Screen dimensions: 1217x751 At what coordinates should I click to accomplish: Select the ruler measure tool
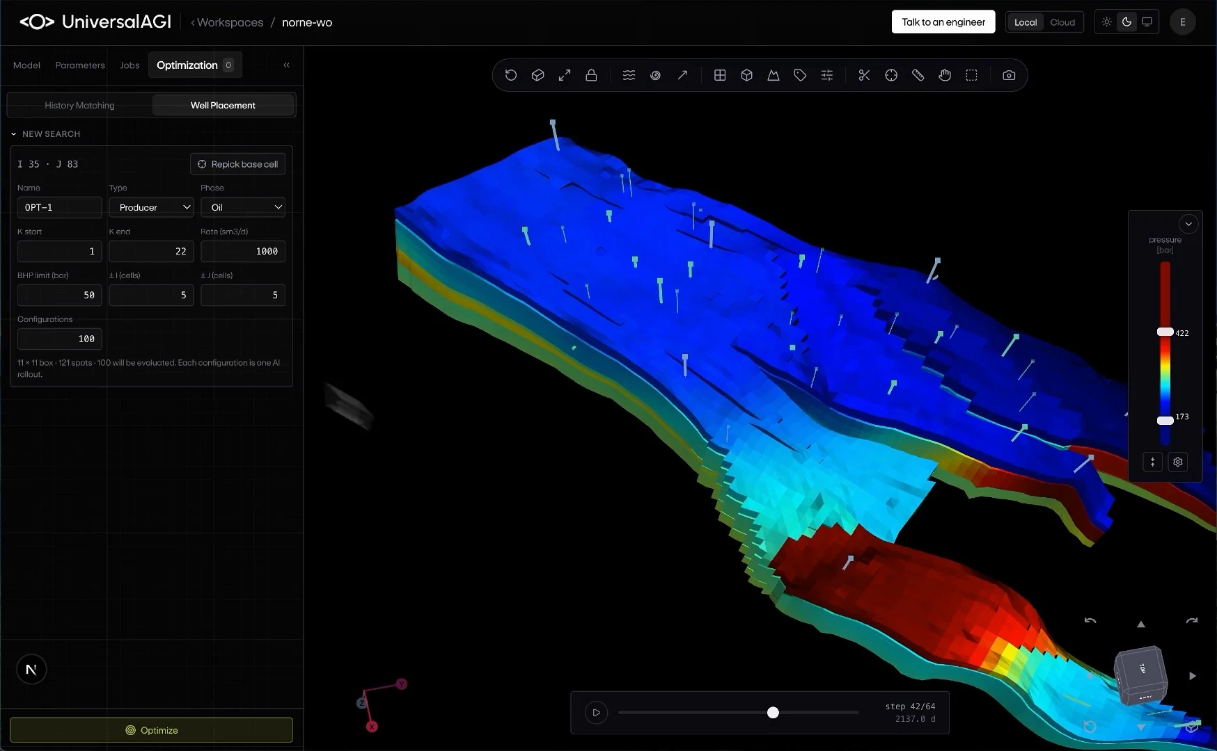918,75
